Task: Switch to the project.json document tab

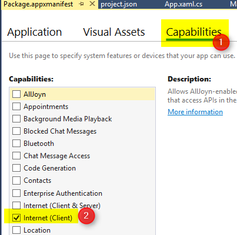Action: coord(119,4)
